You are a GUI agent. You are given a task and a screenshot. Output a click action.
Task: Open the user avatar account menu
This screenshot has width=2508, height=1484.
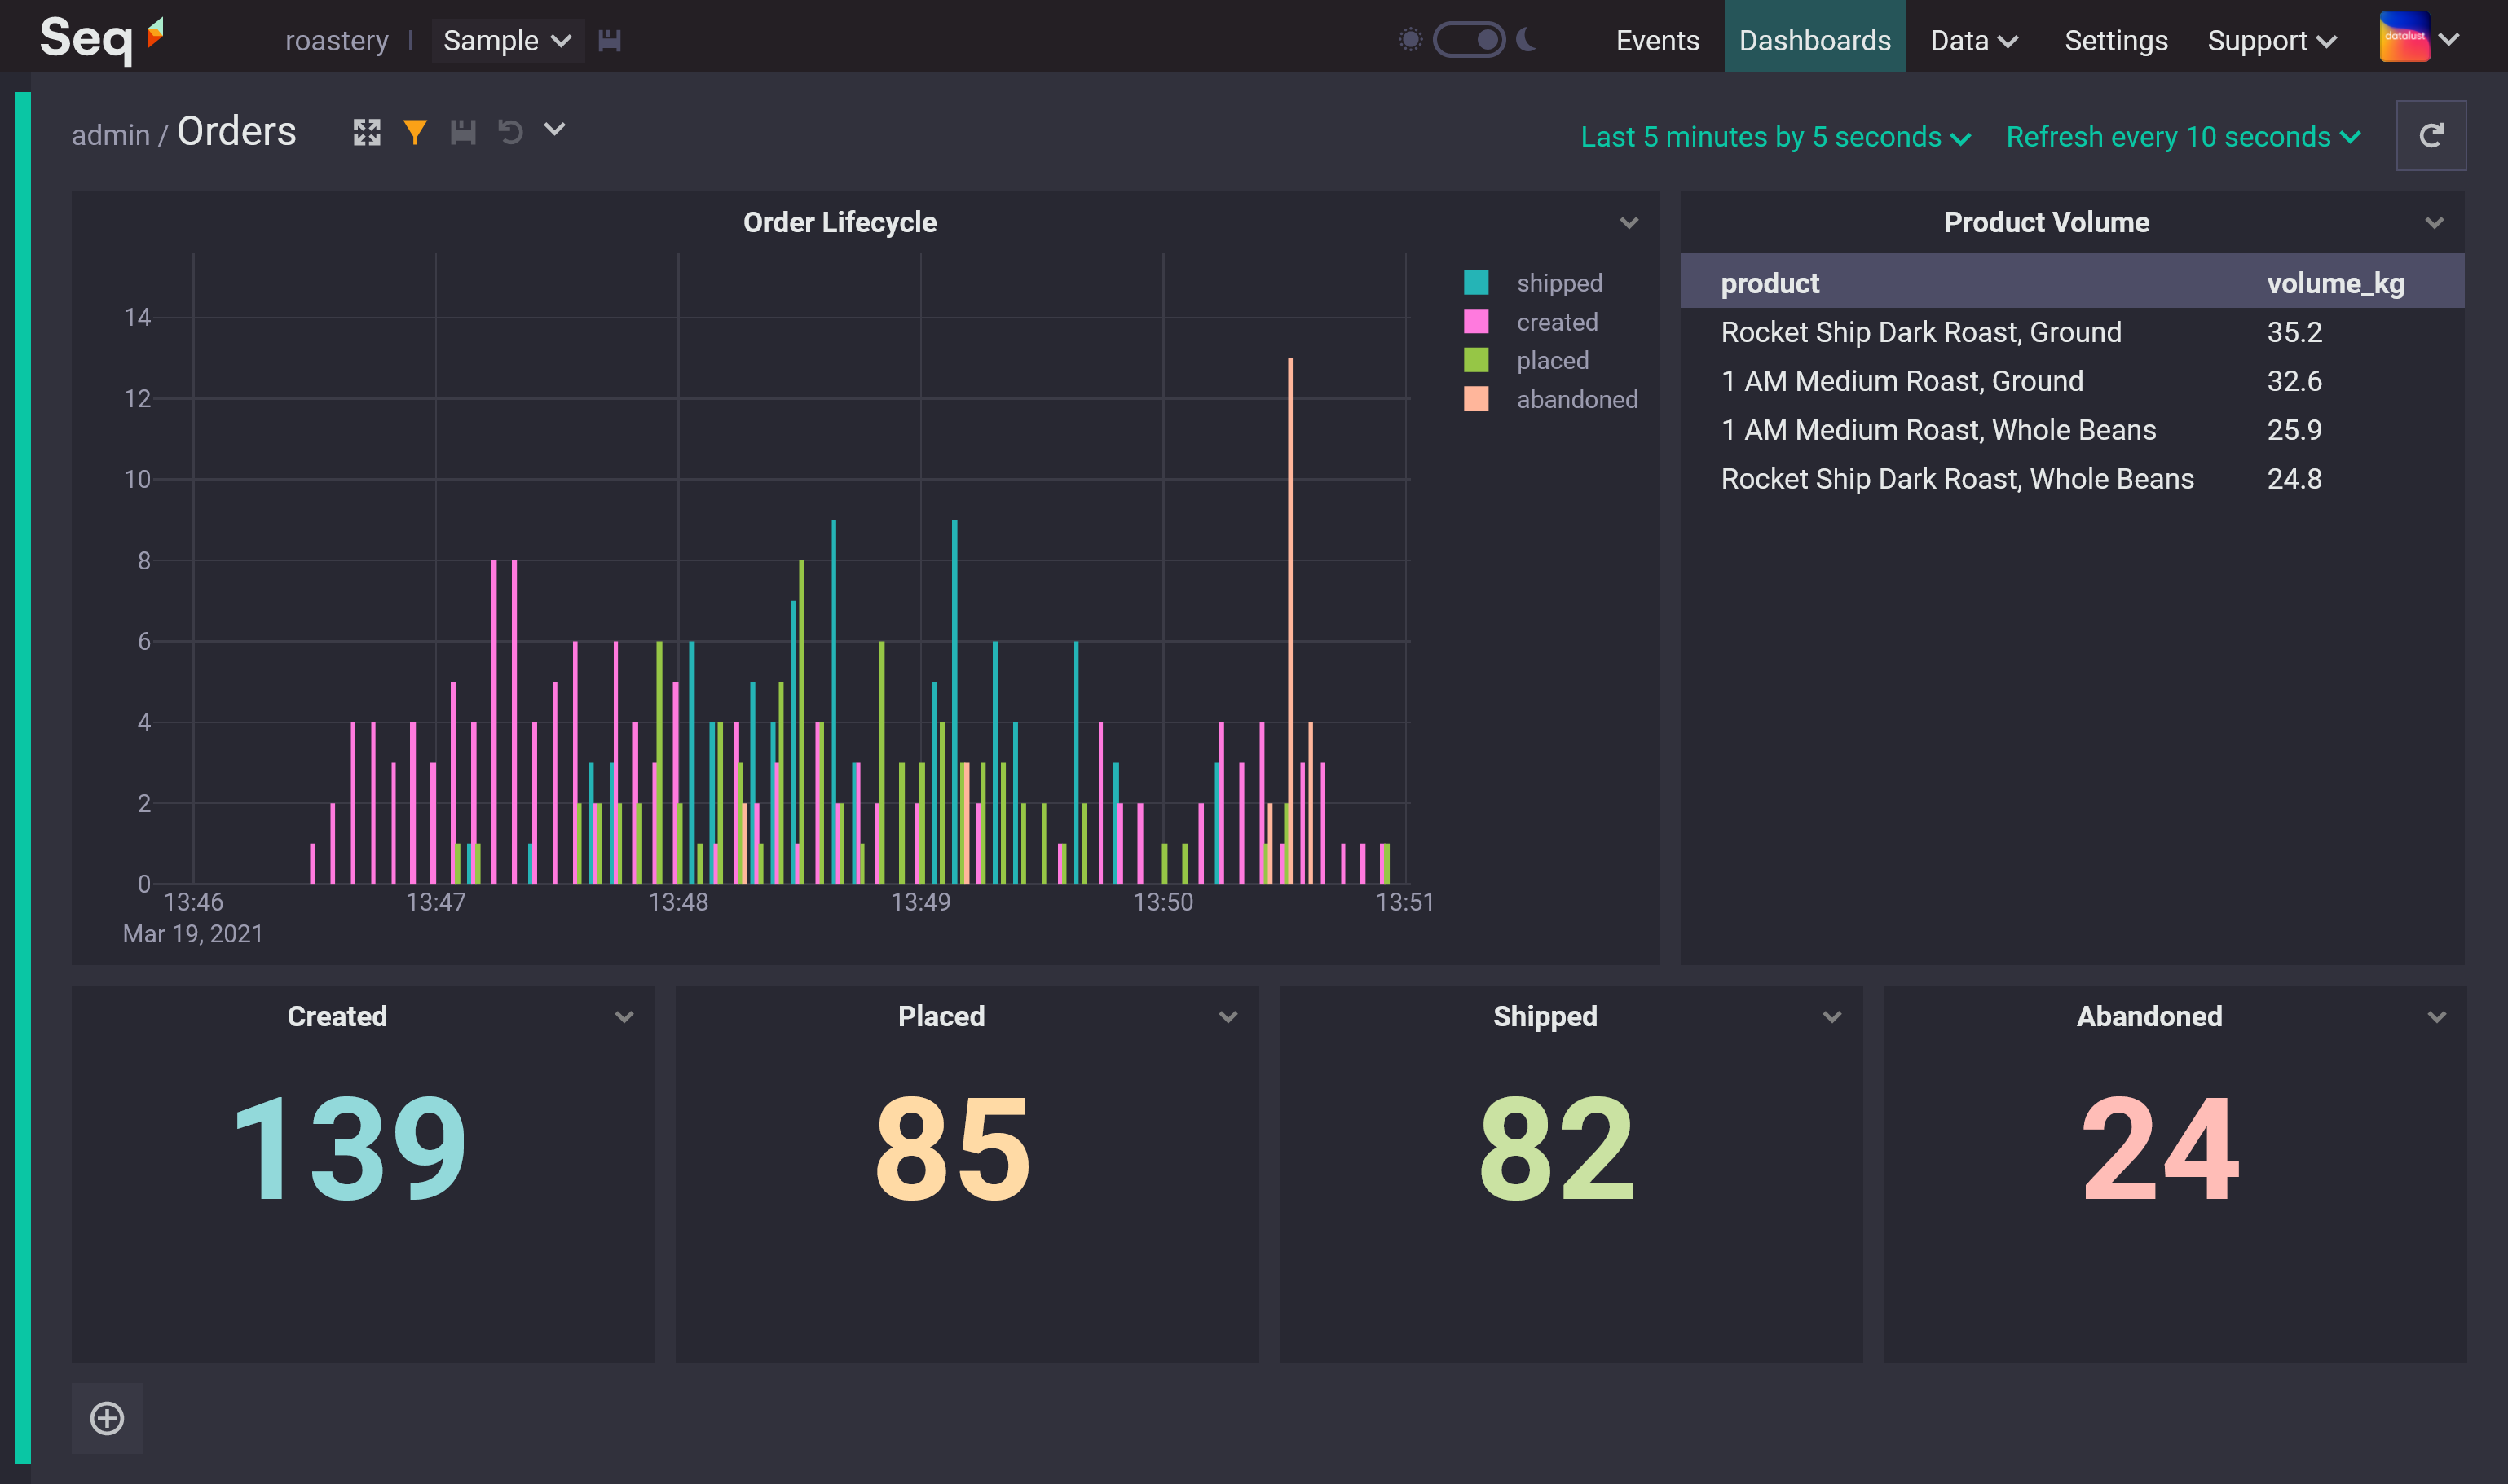[2418, 38]
